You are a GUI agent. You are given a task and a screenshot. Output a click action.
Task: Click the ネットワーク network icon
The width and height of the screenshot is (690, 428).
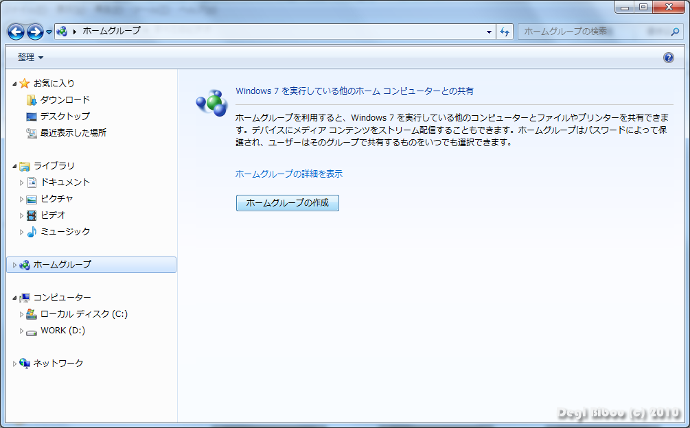click(25, 364)
